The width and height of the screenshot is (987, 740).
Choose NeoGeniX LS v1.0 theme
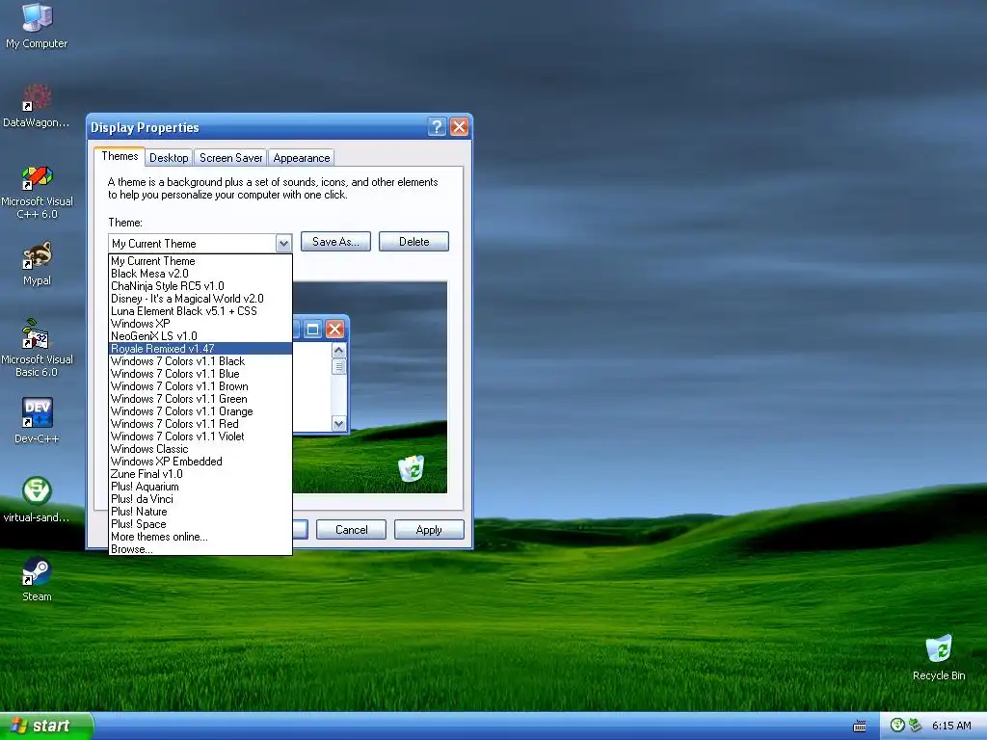(x=200, y=336)
